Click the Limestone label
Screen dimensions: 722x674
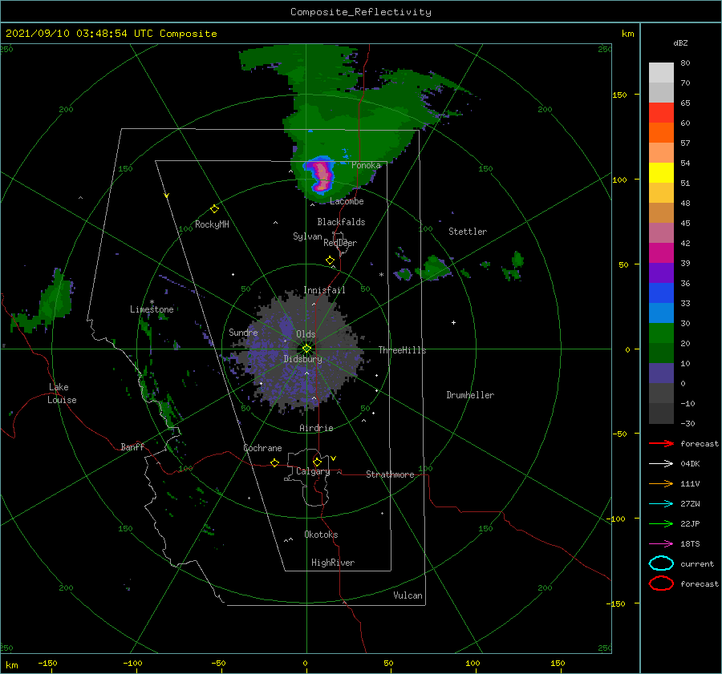(152, 309)
